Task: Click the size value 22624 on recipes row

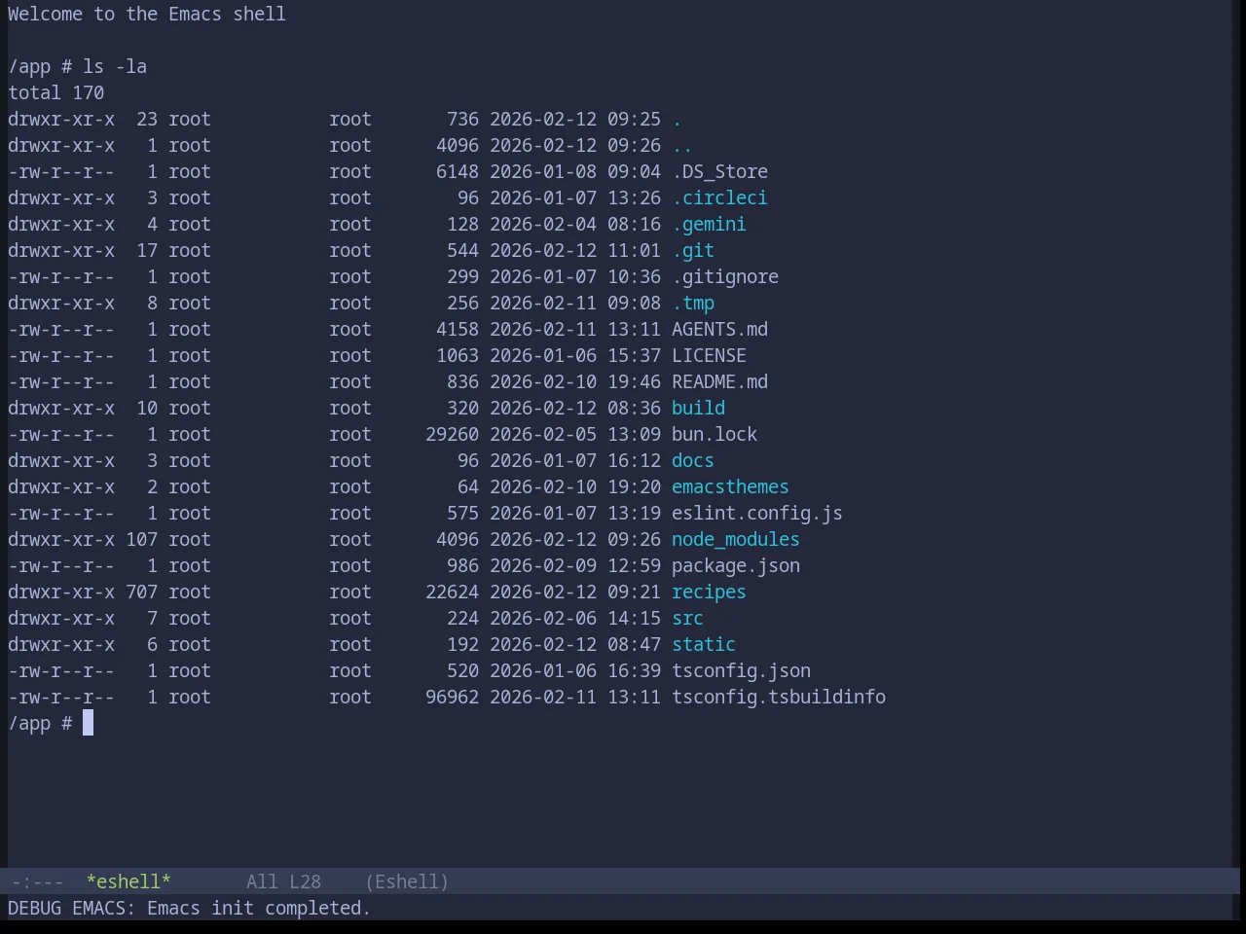Action: [x=452, y=592]
